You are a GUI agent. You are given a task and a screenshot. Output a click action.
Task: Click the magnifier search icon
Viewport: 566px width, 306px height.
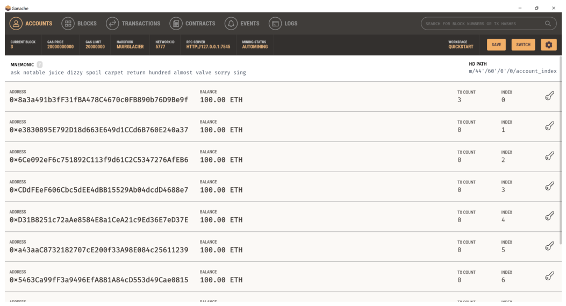(548, 24)
